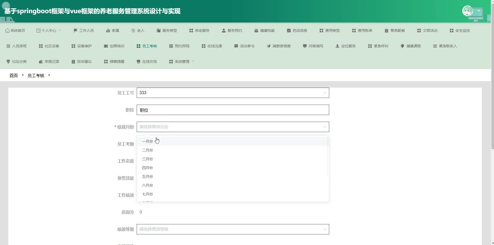Open the 绩效等级 select box
Image resolution: width=494 pixels, height=245 pixels.
233,229
